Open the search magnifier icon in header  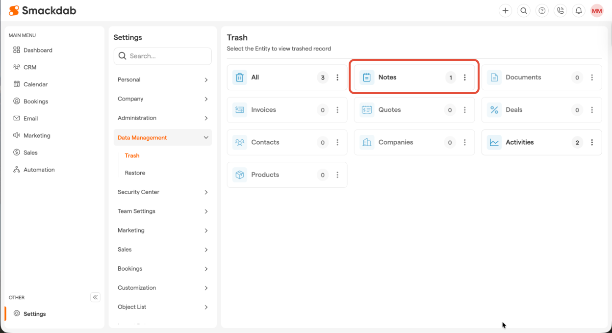click(x=524, y=11)
